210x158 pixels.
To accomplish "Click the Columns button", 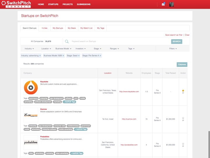I will pos(182,65).
